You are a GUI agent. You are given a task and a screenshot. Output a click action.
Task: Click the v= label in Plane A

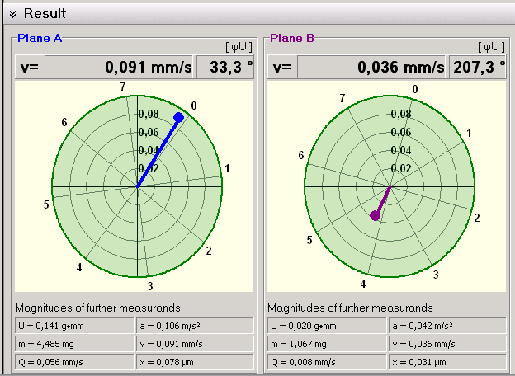28,68
